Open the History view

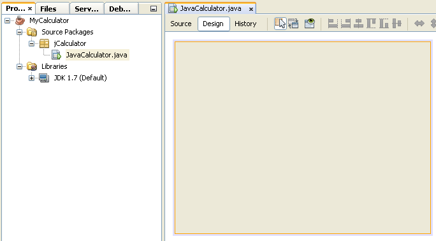[x=245, y=24]
